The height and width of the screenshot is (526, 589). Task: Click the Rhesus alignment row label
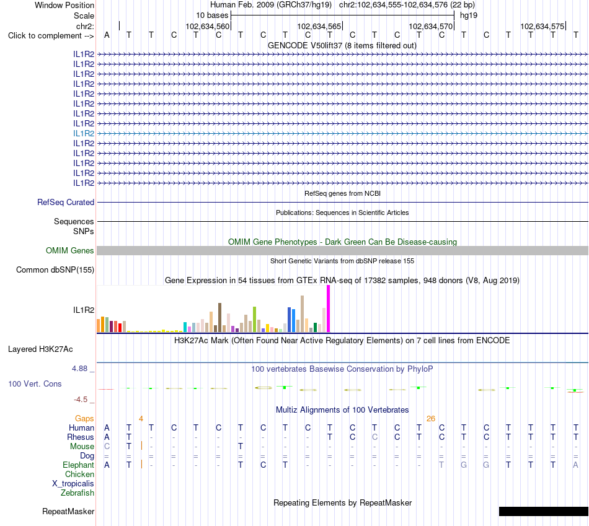click(81, 437)
